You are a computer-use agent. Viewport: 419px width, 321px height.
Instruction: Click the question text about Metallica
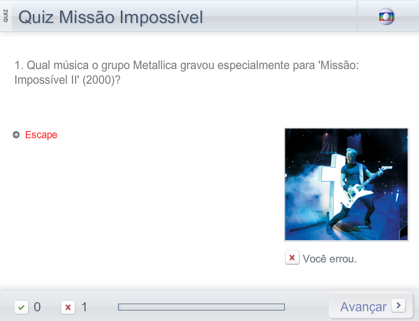coord(186,73)
